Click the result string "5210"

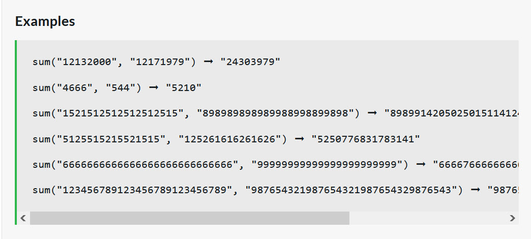184,88
